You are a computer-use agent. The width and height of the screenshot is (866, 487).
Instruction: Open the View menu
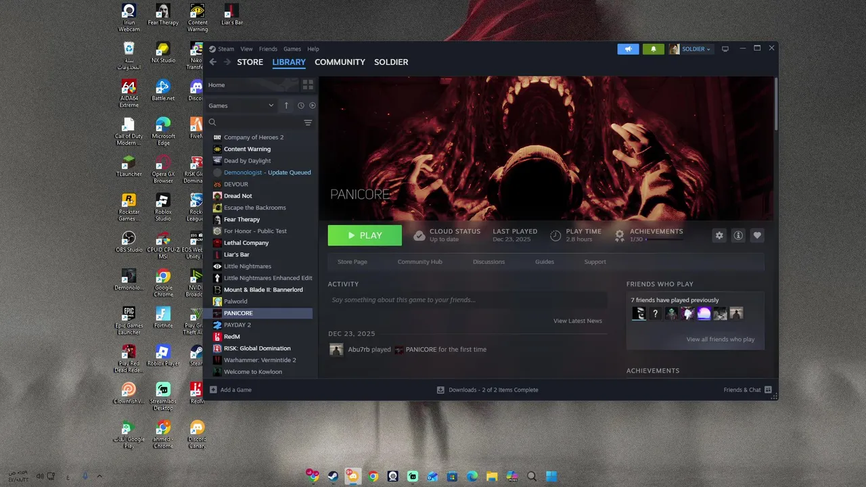(246, 49)
